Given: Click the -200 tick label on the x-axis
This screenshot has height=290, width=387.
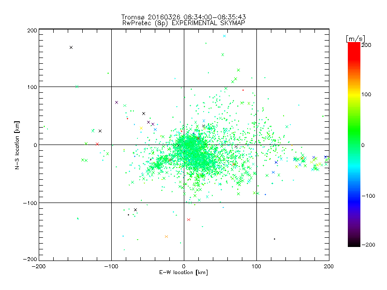Looking at the screenshot, I should coord(39,267).
